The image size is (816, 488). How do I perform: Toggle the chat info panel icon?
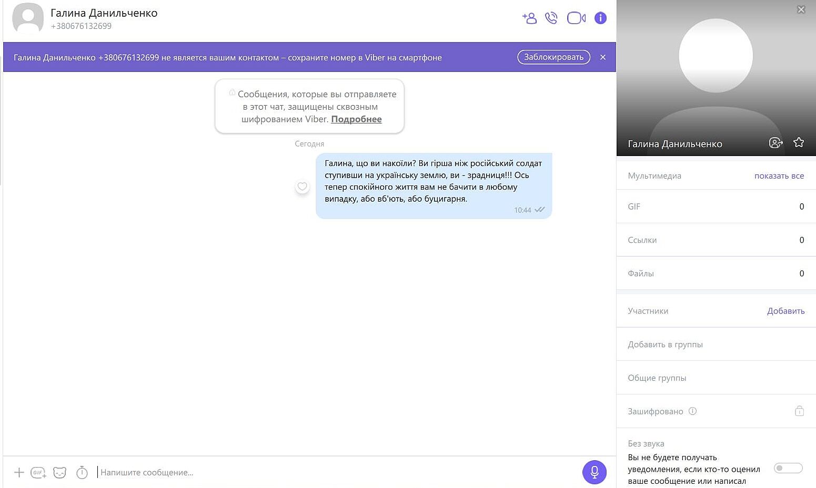coord(600,18)
